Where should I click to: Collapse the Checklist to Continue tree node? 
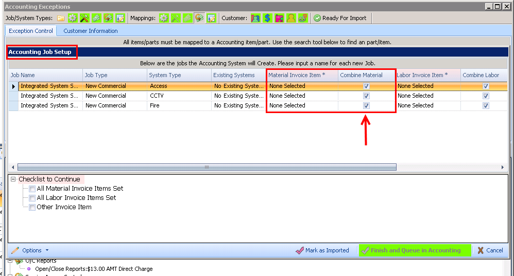13,179
